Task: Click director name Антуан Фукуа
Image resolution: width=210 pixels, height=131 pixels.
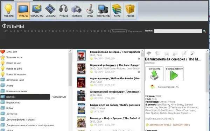Action: 167,102
